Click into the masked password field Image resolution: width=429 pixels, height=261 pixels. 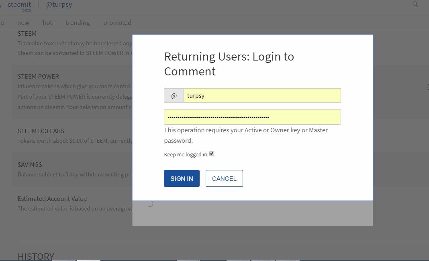(252, 117)
